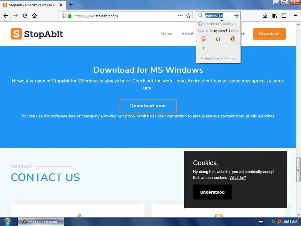The image size is (301, 226).
Task: Accept cookies with Understood button
Action: pyautogui.click(x=212, y=192)
